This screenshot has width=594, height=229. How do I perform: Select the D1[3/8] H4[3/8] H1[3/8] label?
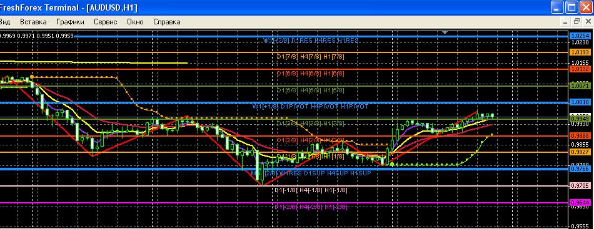pyautogui.click(x=311, y=123)
